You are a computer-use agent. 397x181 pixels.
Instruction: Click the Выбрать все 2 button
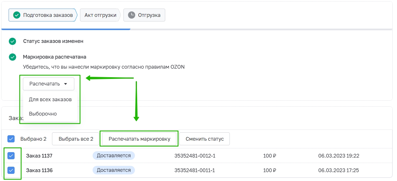[x=76, y=139]
